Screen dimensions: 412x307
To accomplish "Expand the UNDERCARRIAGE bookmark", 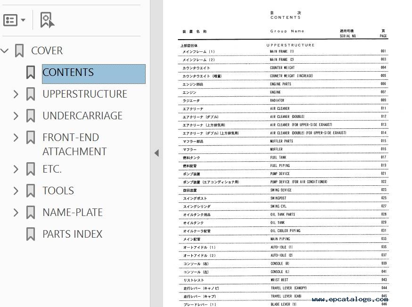I will [x=16, y=116].
